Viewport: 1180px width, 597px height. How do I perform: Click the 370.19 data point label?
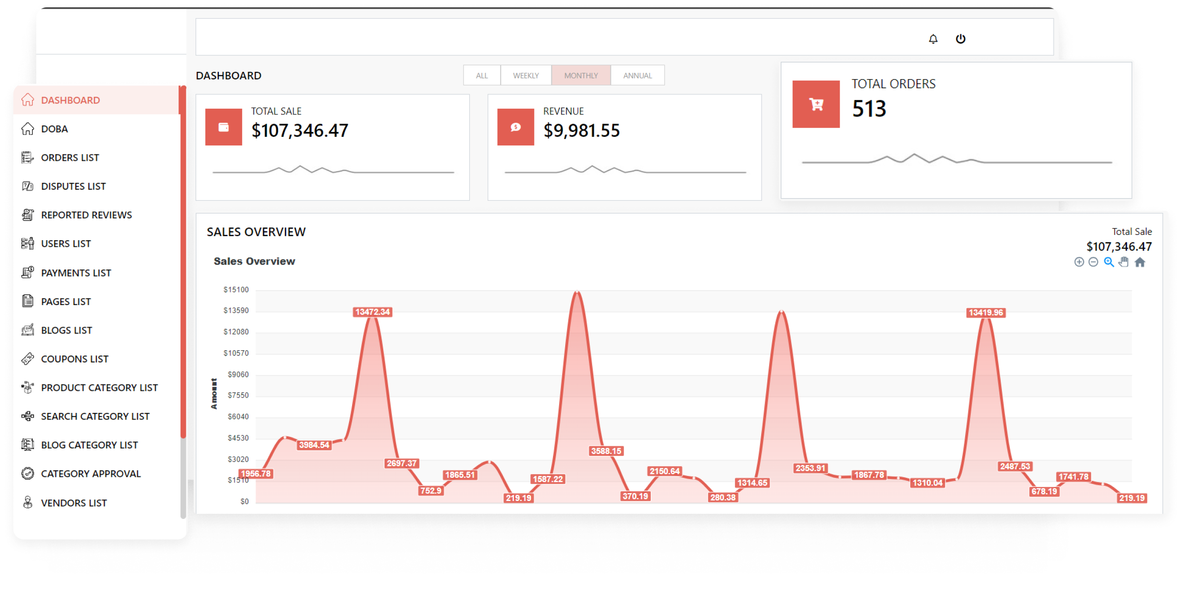pyautogui.click(x=635, y=496)
